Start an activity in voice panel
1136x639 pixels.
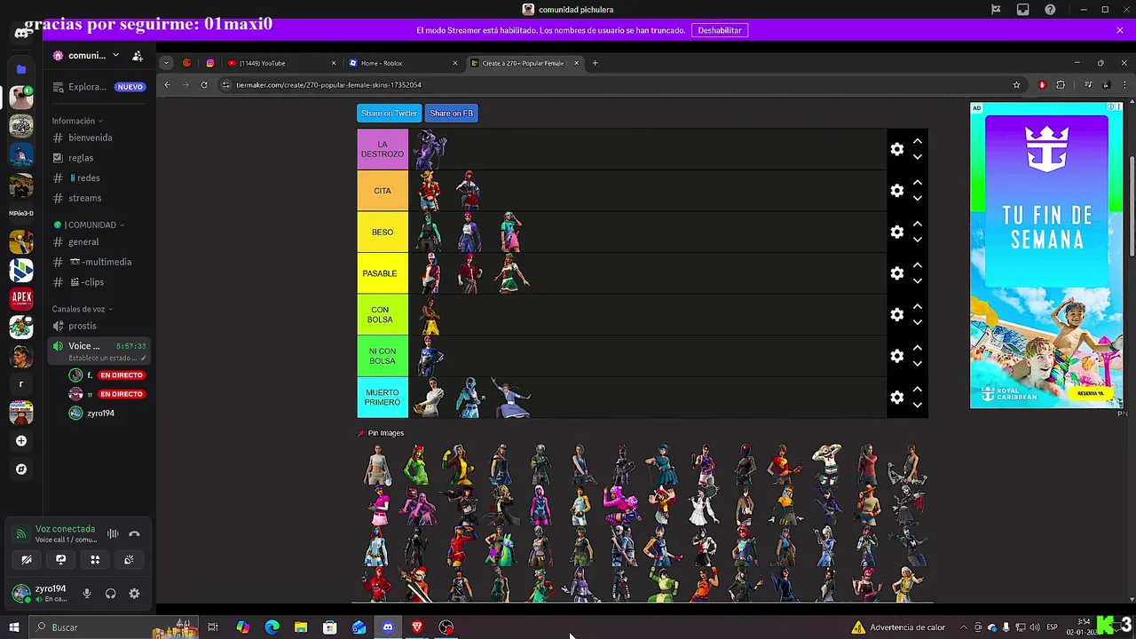pos(95,559)
